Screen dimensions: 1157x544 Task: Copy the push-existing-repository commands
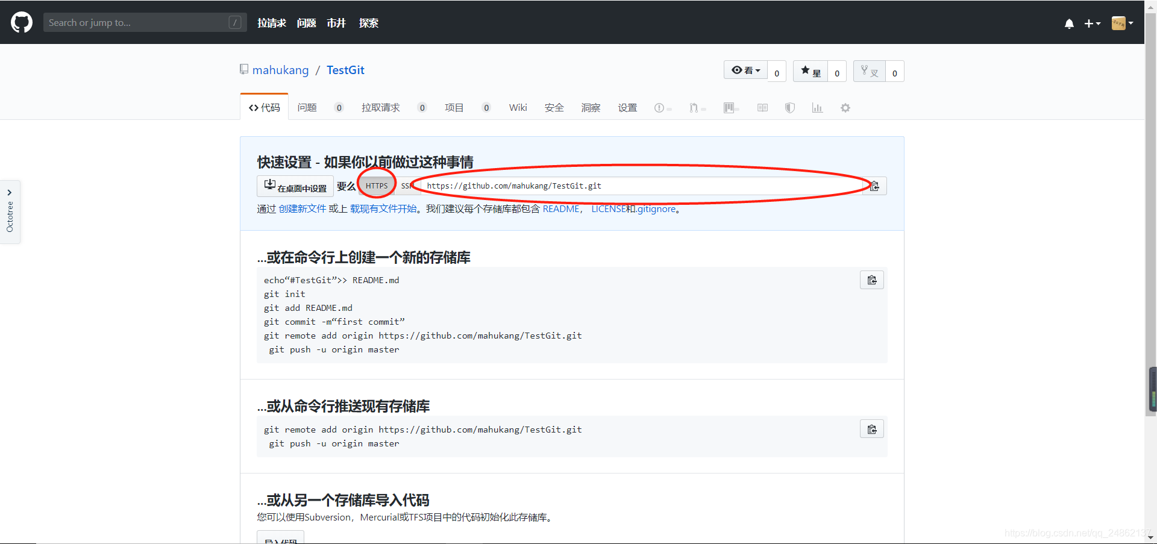coord(872,429)
